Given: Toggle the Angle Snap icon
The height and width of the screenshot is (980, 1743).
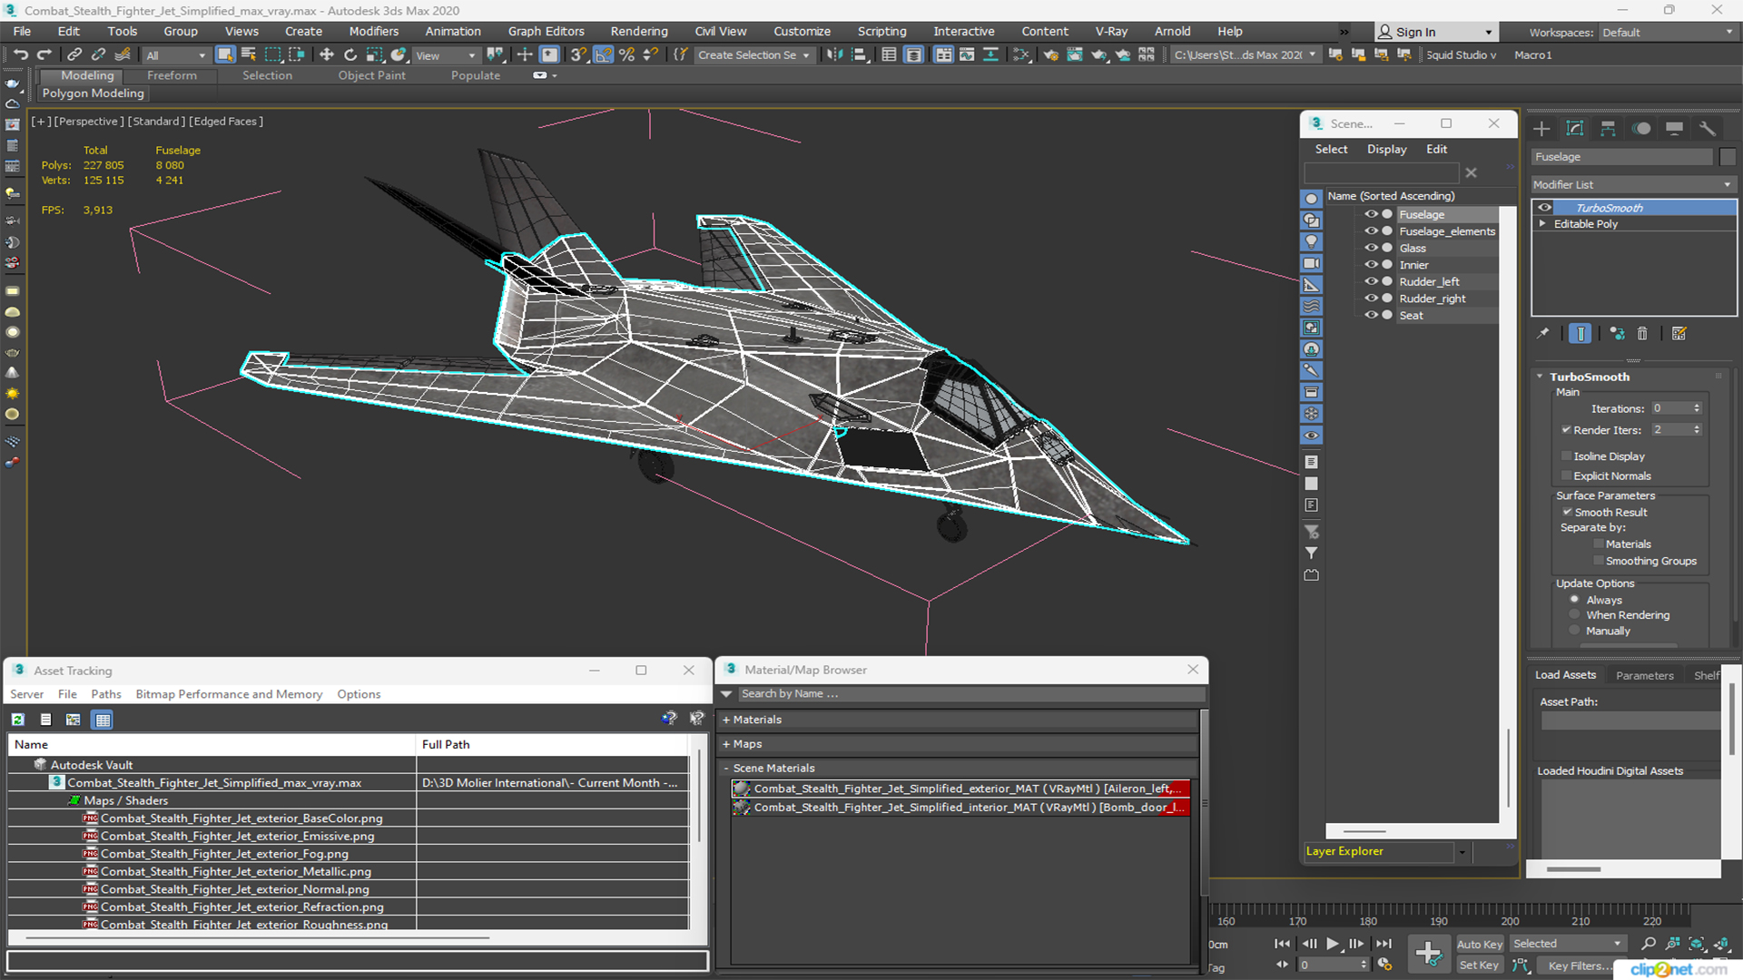Looking at the screenshot, I should (603, 55).
